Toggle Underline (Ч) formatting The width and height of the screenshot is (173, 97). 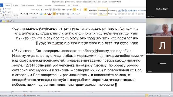click(27, 14)
